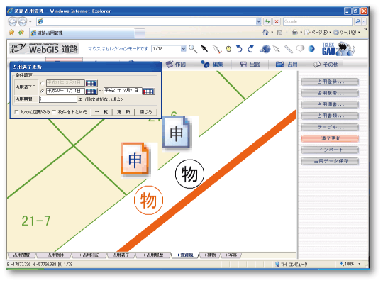Click the orange 物 circle marker on map
383x283 pixels.
point(148,200)
